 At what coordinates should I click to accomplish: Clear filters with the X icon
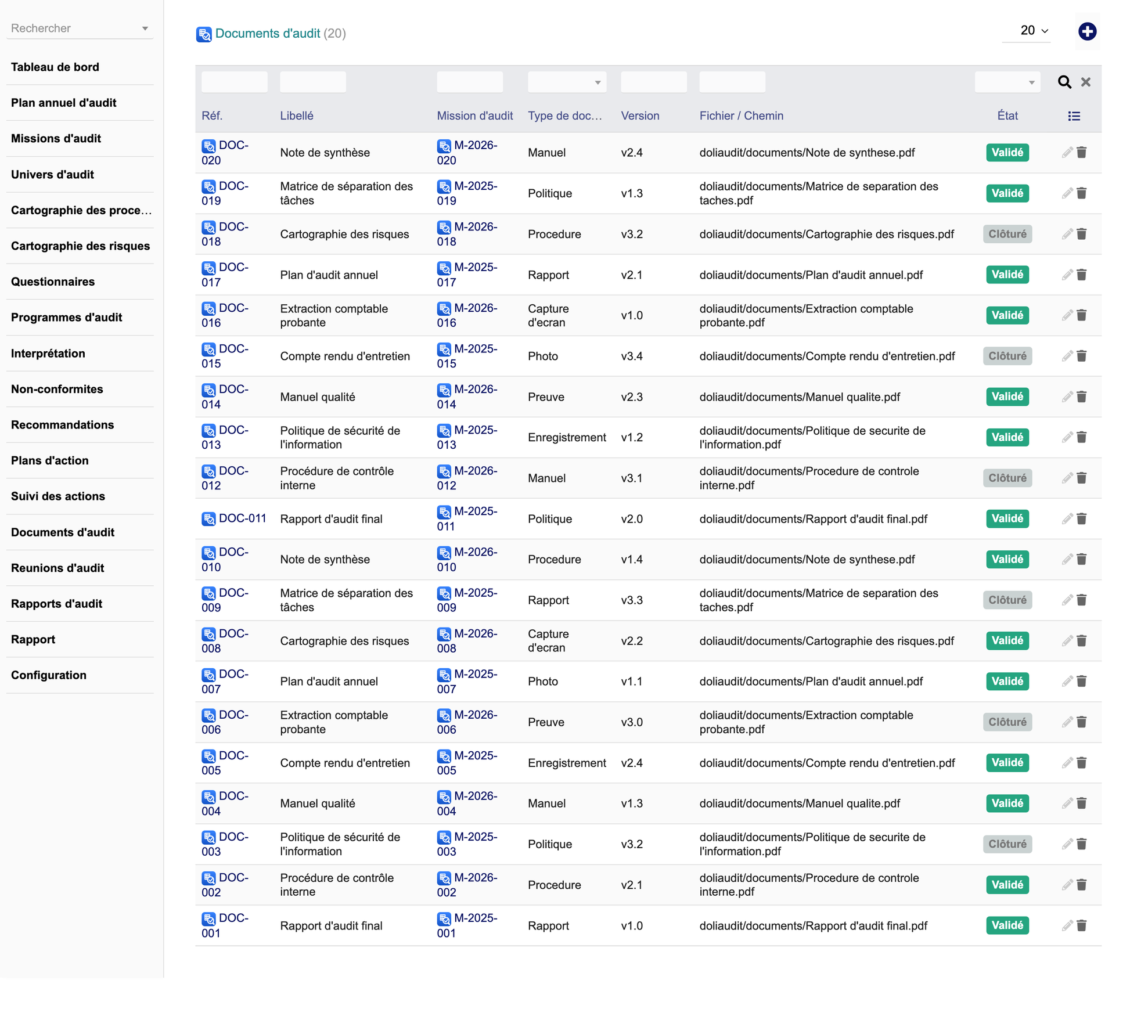(1085, 82)
